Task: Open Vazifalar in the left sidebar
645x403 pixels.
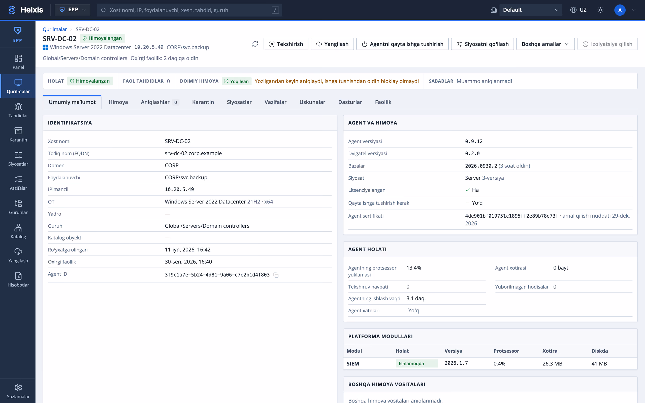Action: [18, 183]
